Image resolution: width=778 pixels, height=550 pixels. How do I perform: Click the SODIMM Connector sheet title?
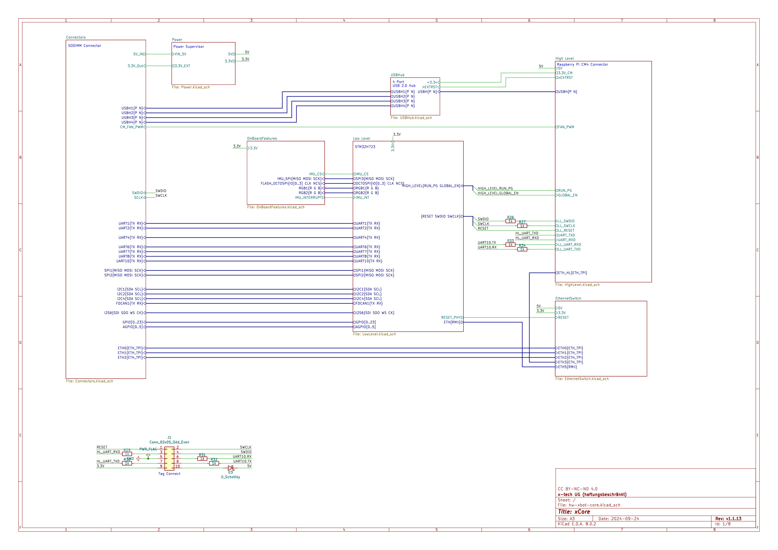tap(85, 46)
